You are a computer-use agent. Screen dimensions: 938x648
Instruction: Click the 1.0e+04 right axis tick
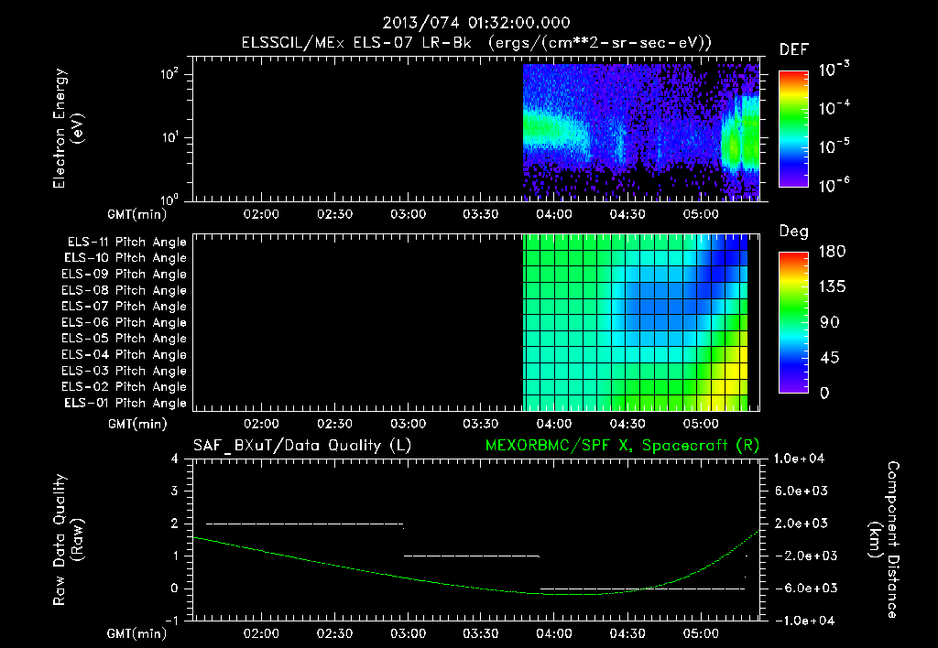(x=799, y=459)
